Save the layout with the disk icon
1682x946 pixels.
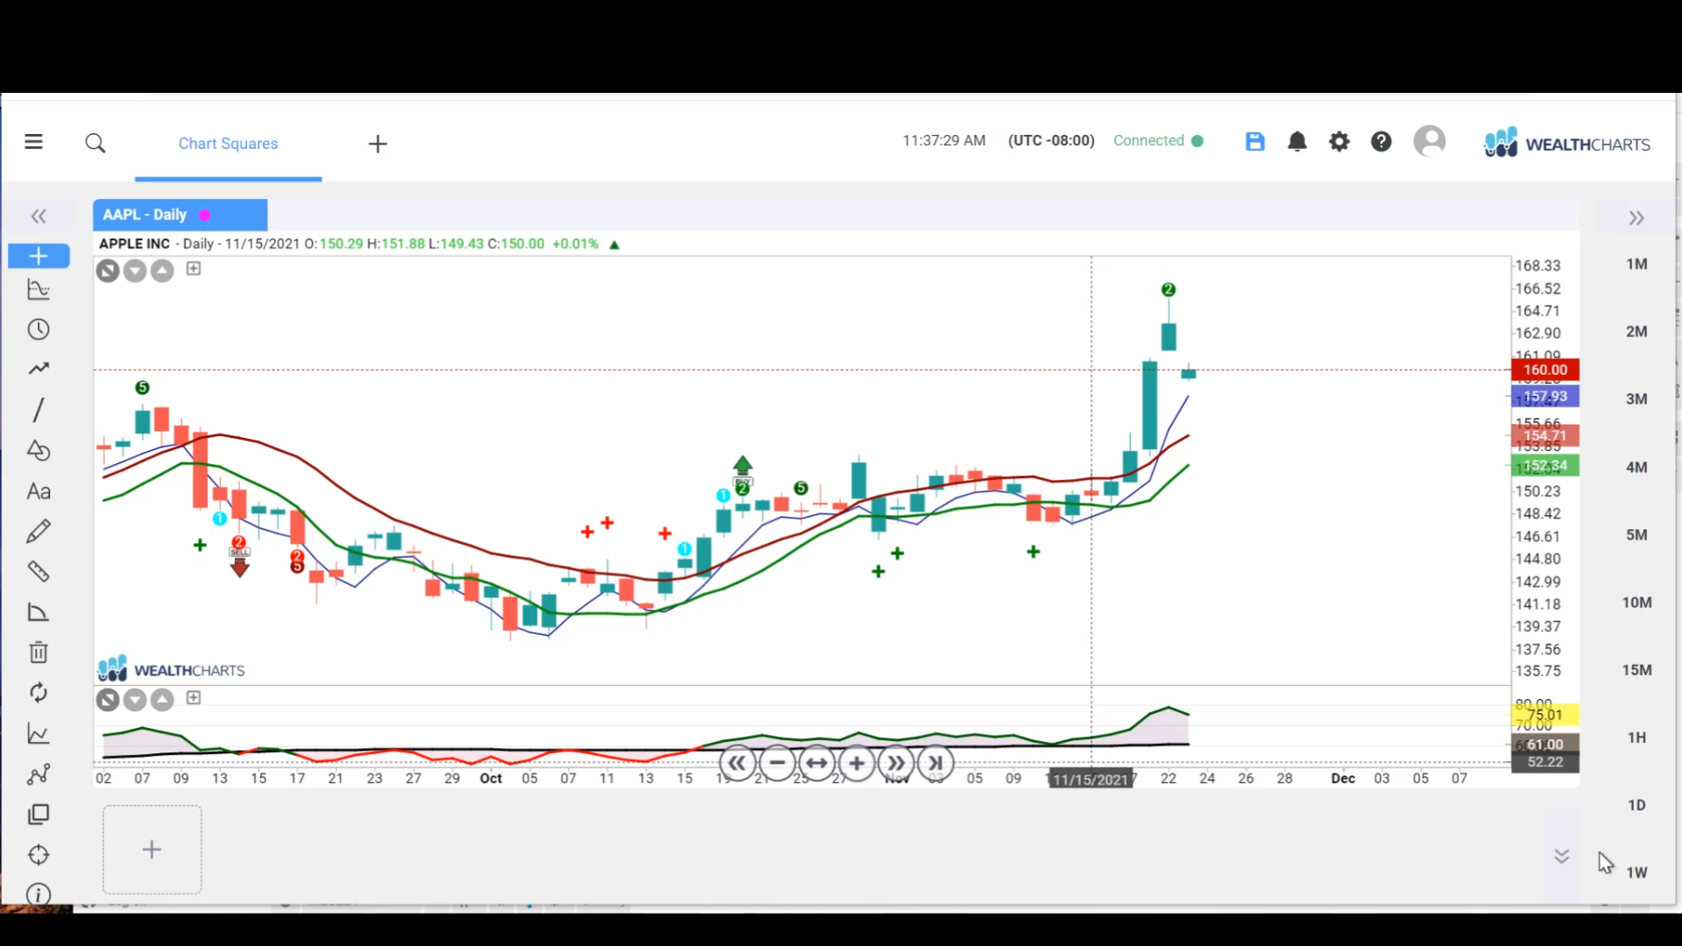coord(1255,141)
